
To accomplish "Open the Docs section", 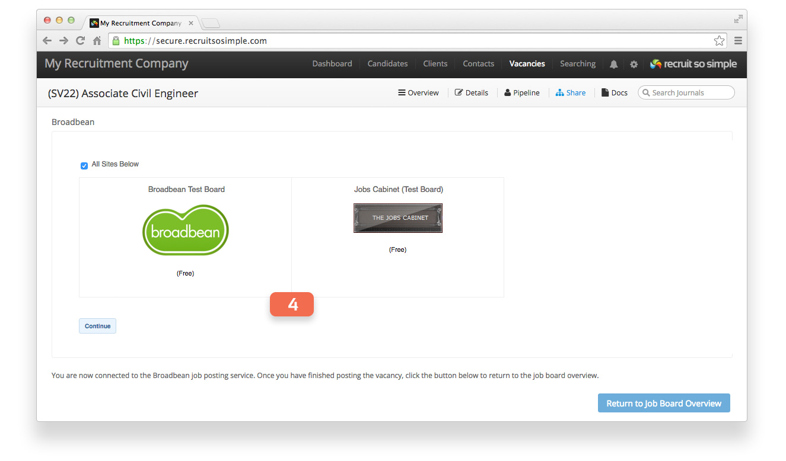I will (615, 93).
